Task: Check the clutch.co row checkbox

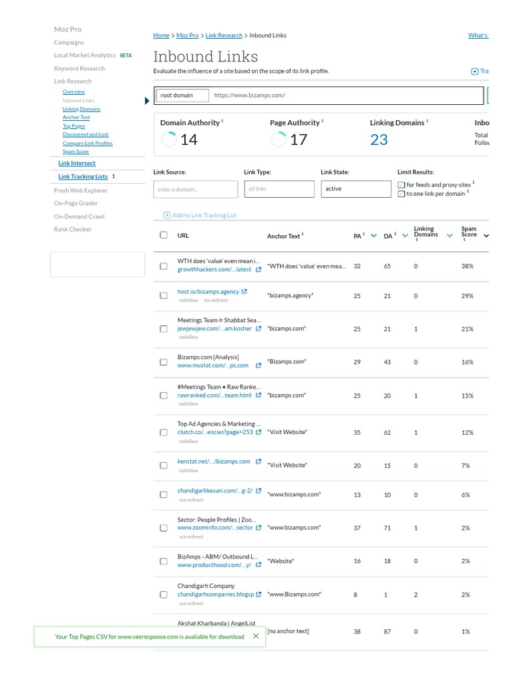Action: point(164,433)
